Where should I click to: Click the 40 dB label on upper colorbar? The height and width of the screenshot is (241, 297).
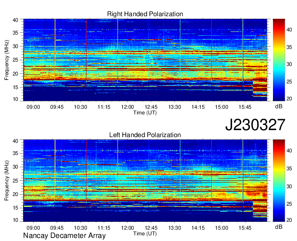[x=289, y=30]
